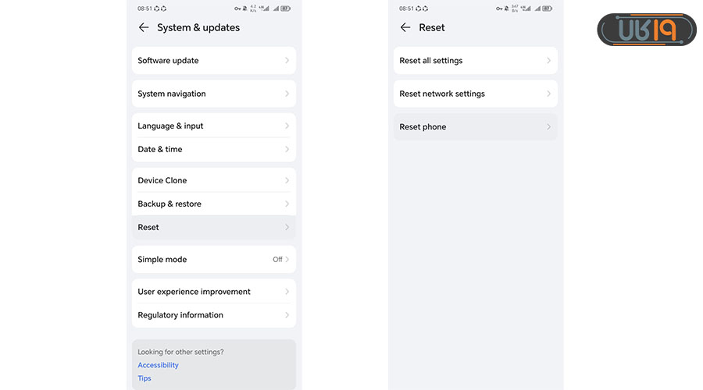The image size is (703, 390).
Task: Expand the Date & time chevron
Action: tap(287, 149)
